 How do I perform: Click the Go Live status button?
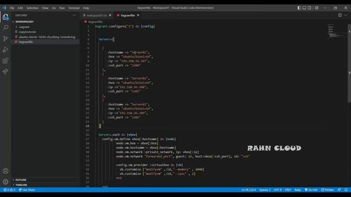click(311, 190)
